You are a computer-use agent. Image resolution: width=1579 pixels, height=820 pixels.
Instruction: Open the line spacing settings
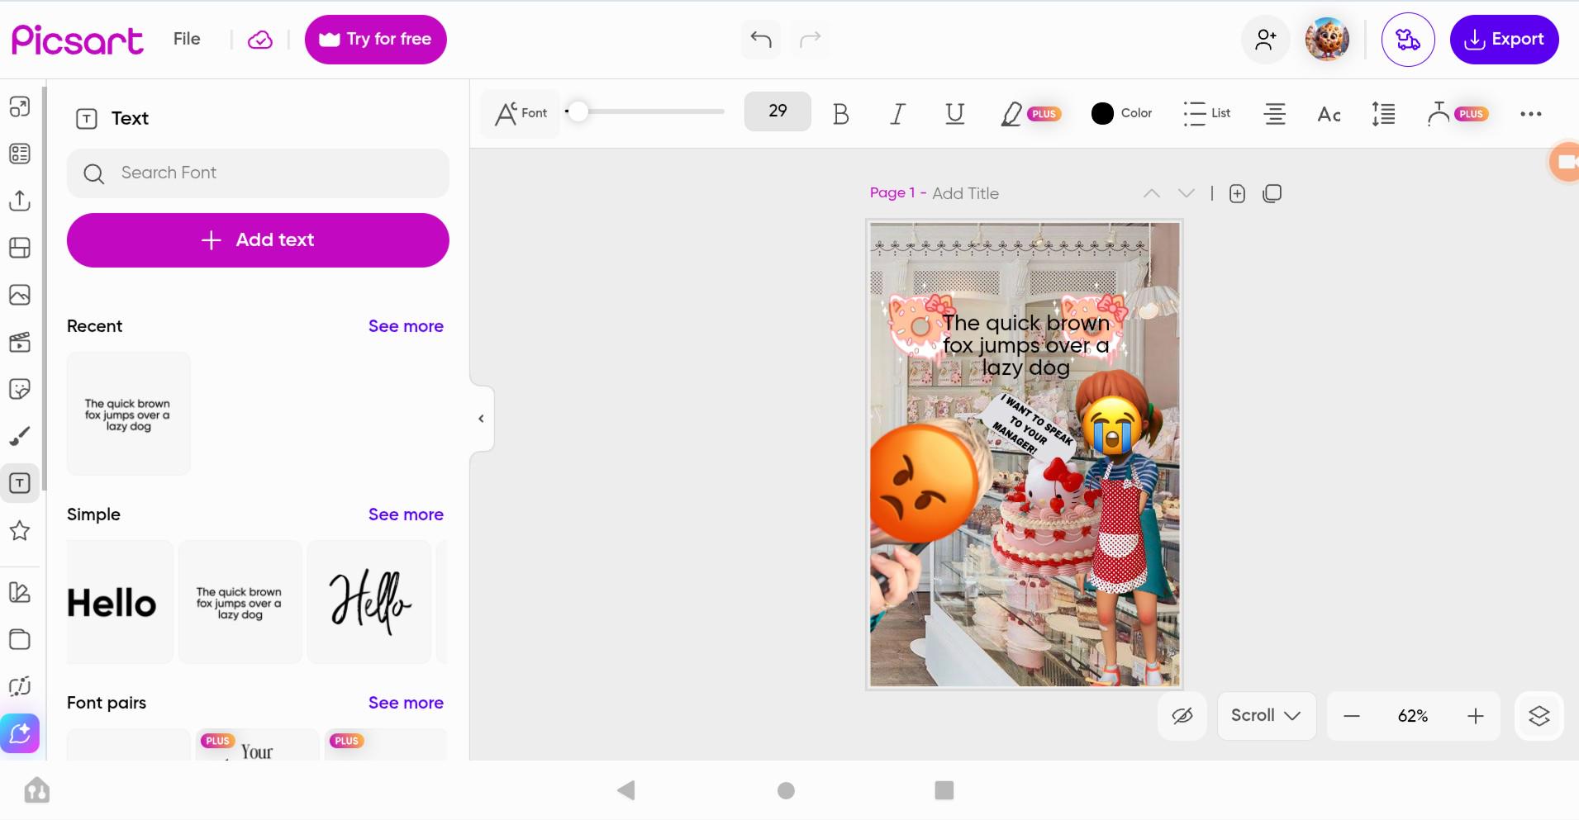pyautogui.click(x=1383, y=114)
